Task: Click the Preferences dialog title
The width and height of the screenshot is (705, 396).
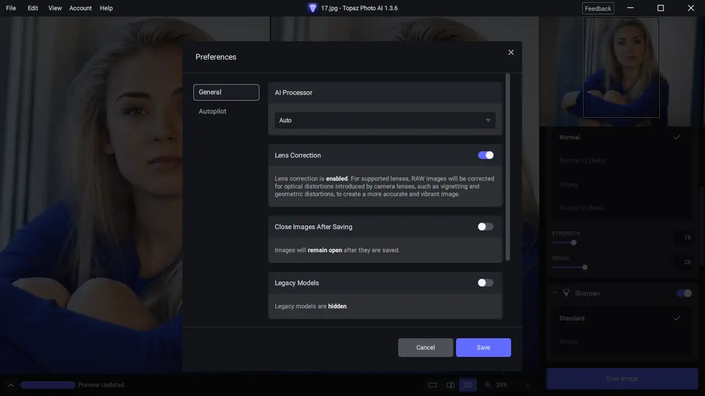Action: click(x=216, y=57)
